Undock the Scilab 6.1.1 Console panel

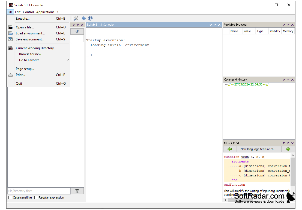[215, 25]
